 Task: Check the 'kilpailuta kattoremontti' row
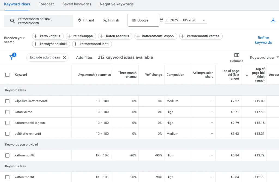[7, 101]
